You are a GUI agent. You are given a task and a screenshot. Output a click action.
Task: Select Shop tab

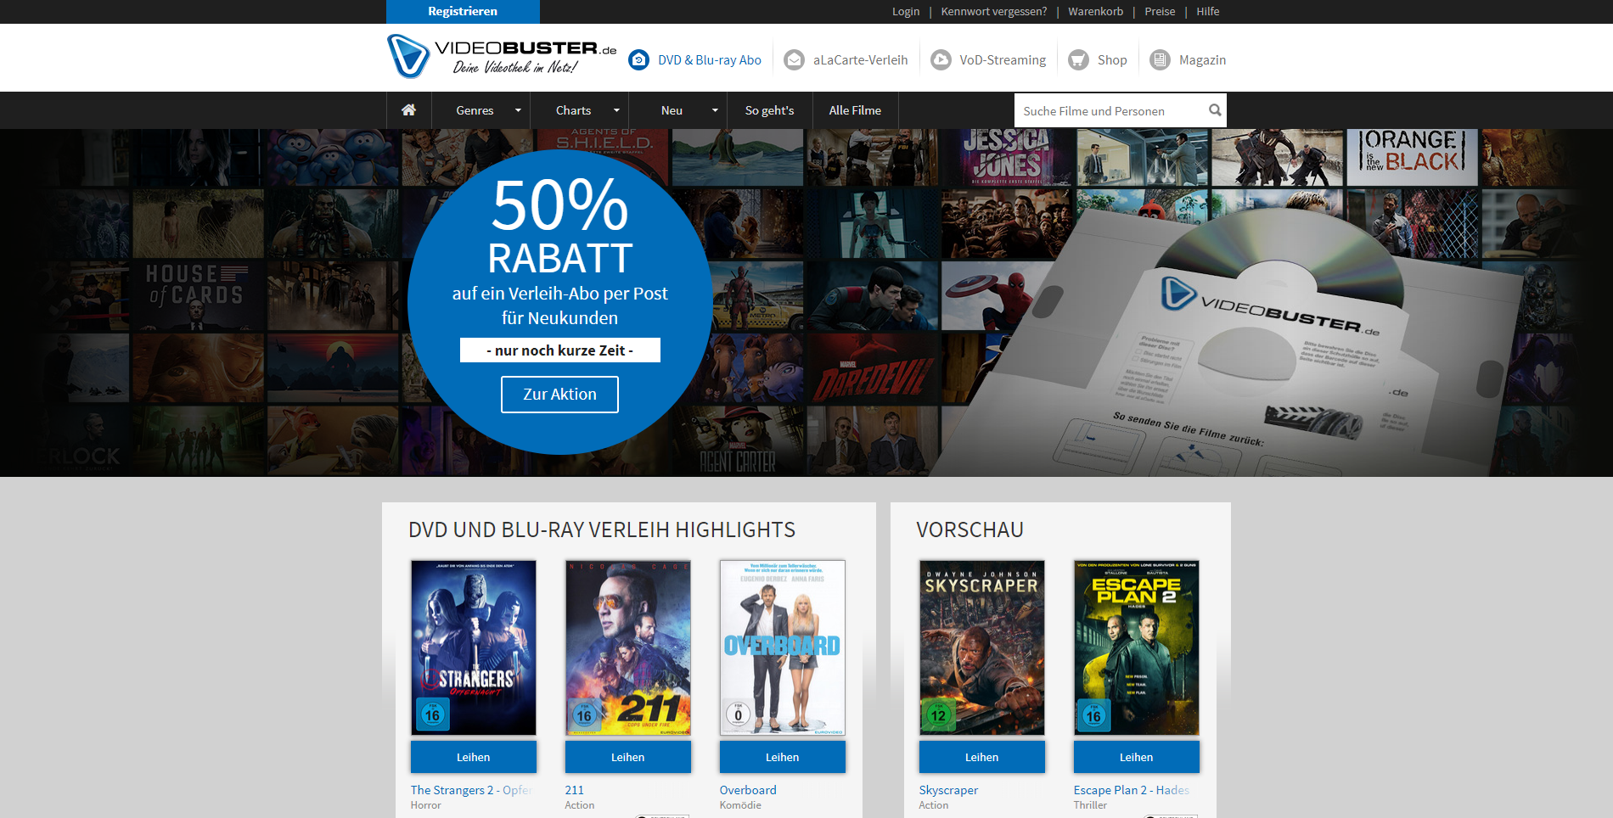click(1098, 60)
